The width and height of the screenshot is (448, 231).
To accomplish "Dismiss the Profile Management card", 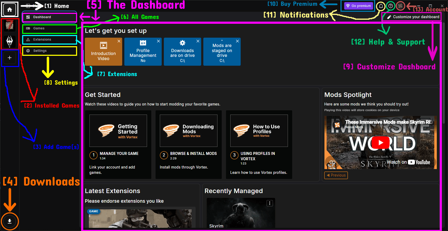I will pyautogui.click(x=158, y=41).
